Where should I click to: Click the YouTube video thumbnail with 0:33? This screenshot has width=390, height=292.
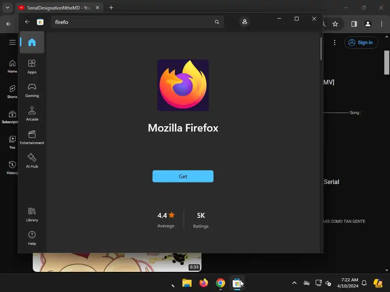117,262
